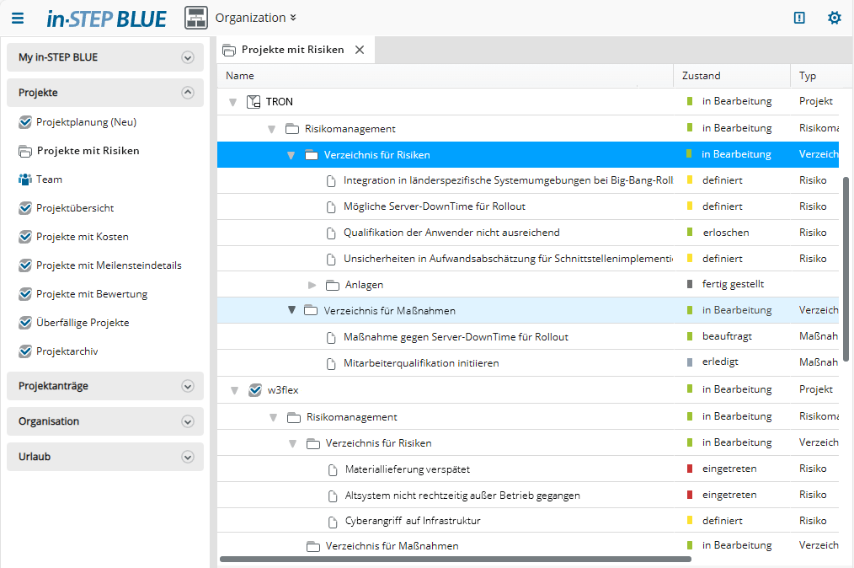This screenshot has width=854, height=568.
Task: Click red status marker for Materiallieferung verspätet
Action: coord(690,469)
